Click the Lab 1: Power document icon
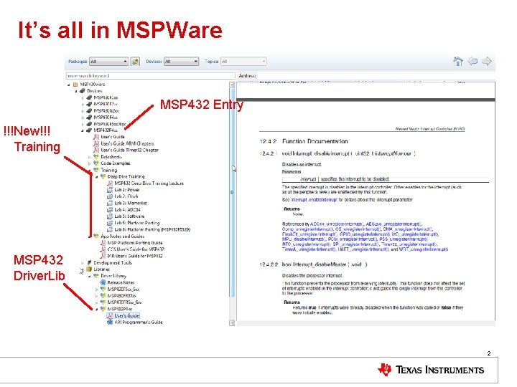The width and height of the screenshot is (517, 387). point(110,190)
